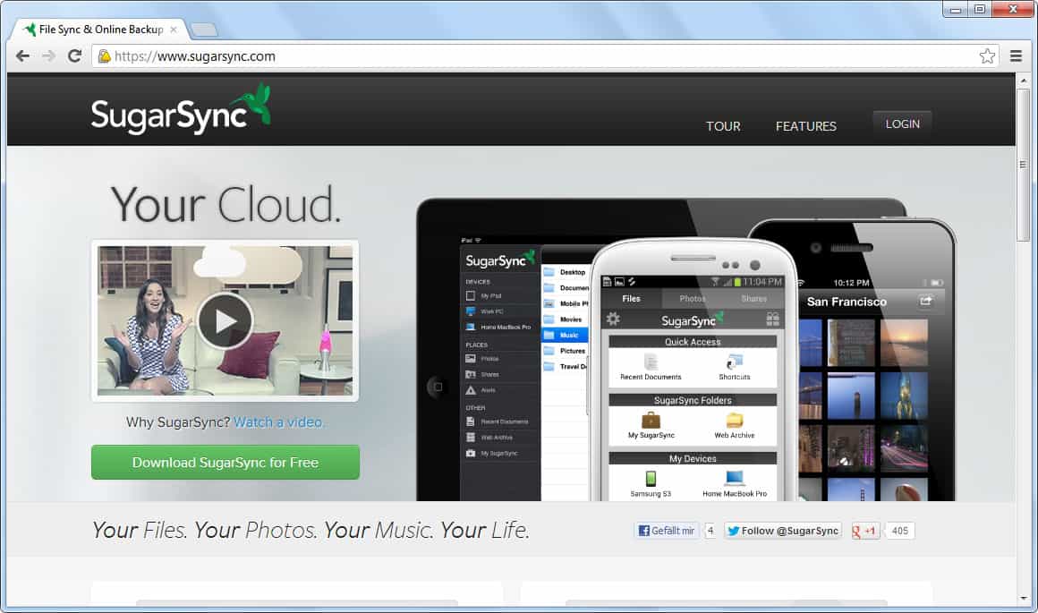This screenshot has height=613, width=1038.
Task: Select Samsung S3 device icon
Action: (651, 478)
